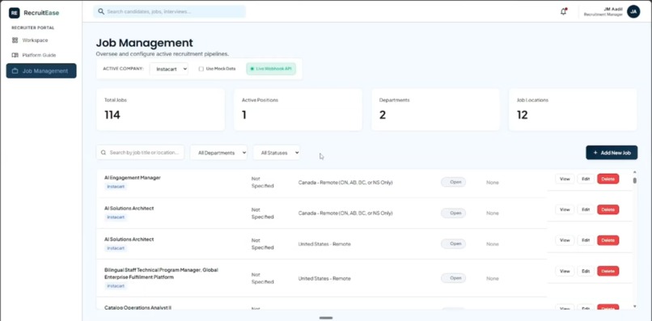
Task: Click the Platform Guide book icon
Action: point(15,55)
